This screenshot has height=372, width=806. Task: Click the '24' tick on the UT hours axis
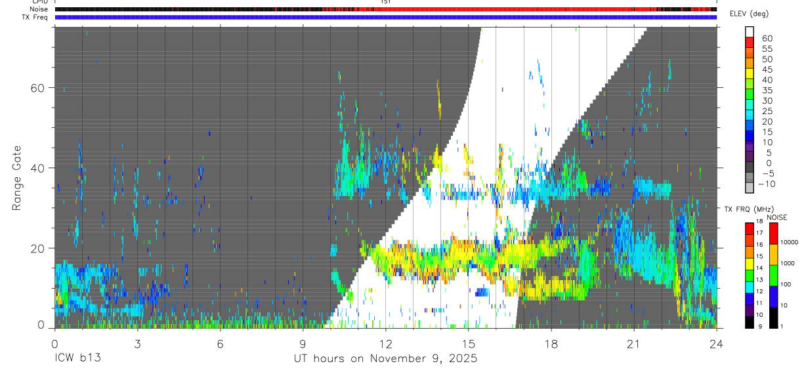pyautogui.click(x=716, y=343)
